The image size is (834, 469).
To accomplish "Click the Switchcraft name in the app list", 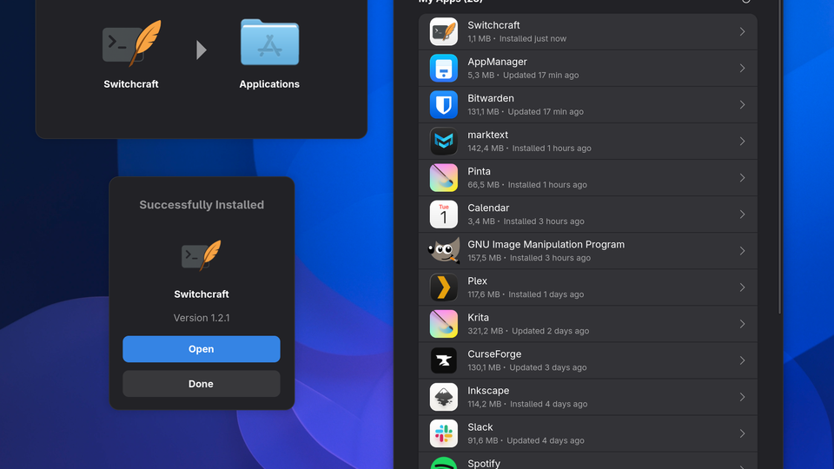I will 493,25.
